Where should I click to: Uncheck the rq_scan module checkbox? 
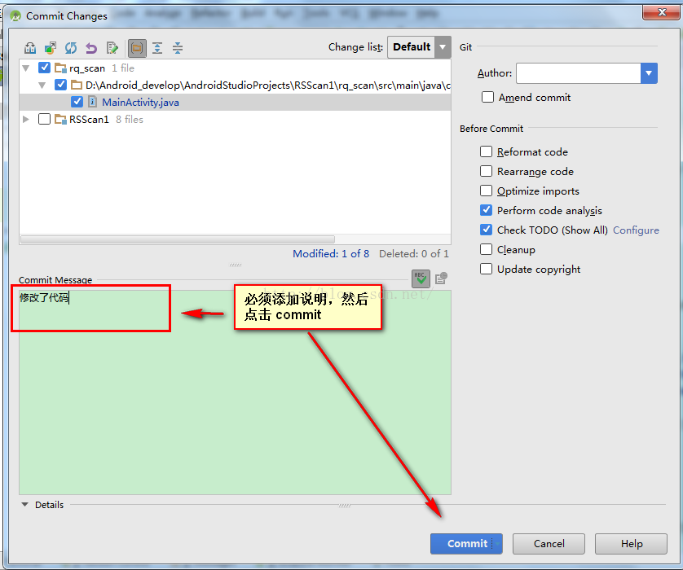click(45, 68)
